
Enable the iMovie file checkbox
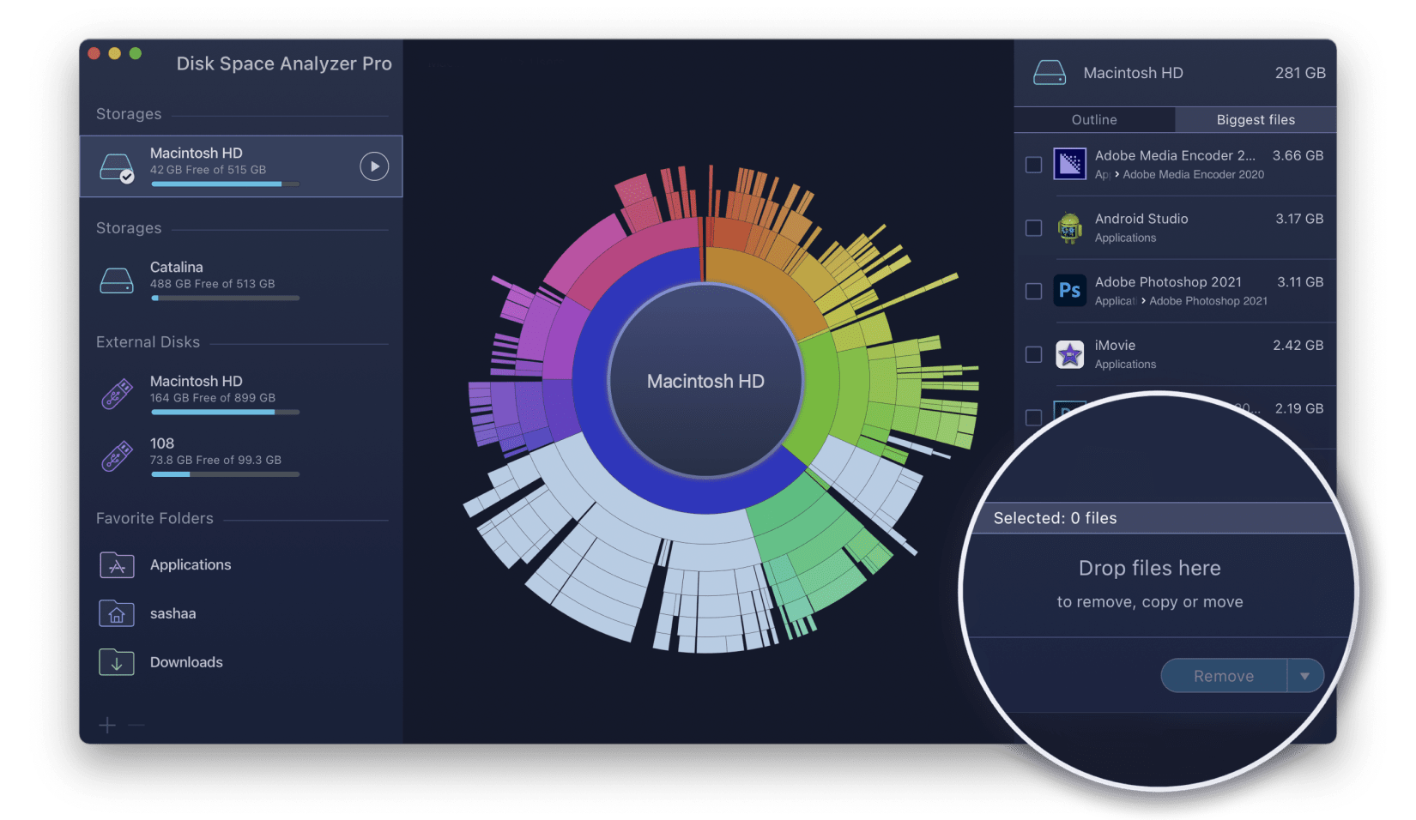pos(1034,354)
